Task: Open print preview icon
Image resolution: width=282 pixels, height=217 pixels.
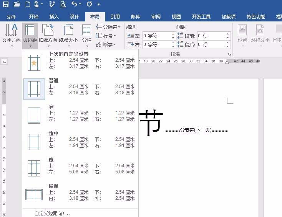Action: pos(63,4)
